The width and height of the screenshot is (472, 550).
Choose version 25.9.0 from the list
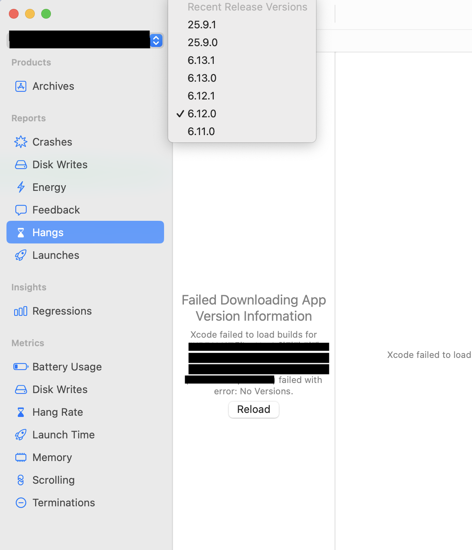(x=242, y=42)
